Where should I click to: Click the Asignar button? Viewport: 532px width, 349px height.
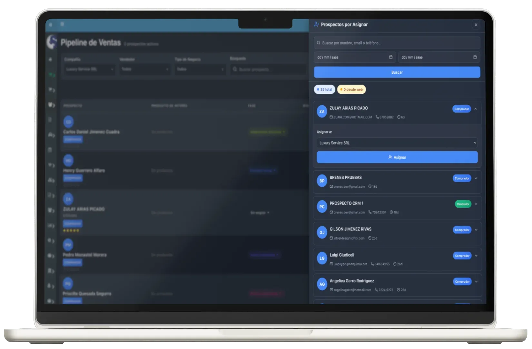[x=397, y=157]
